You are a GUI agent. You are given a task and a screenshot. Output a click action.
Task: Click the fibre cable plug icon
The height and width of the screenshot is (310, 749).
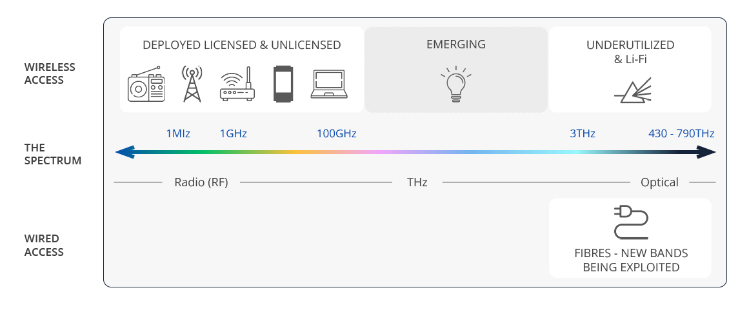[x=630, y=223]
